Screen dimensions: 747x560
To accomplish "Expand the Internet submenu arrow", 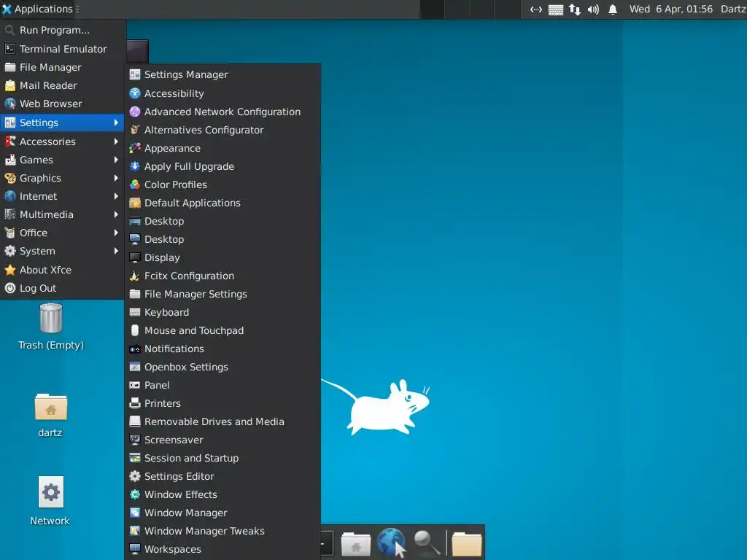I will point(116,196).
